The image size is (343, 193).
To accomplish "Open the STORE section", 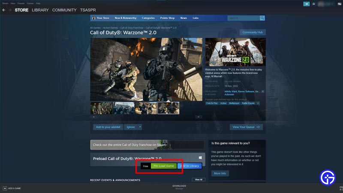I will point(21,10).
